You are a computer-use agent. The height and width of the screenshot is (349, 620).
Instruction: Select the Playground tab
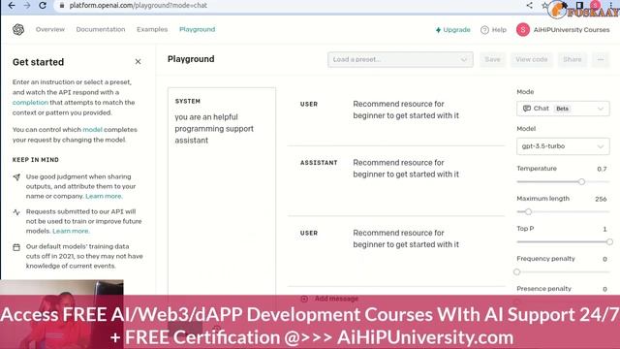pyautogui.click(x=198, y=29)
